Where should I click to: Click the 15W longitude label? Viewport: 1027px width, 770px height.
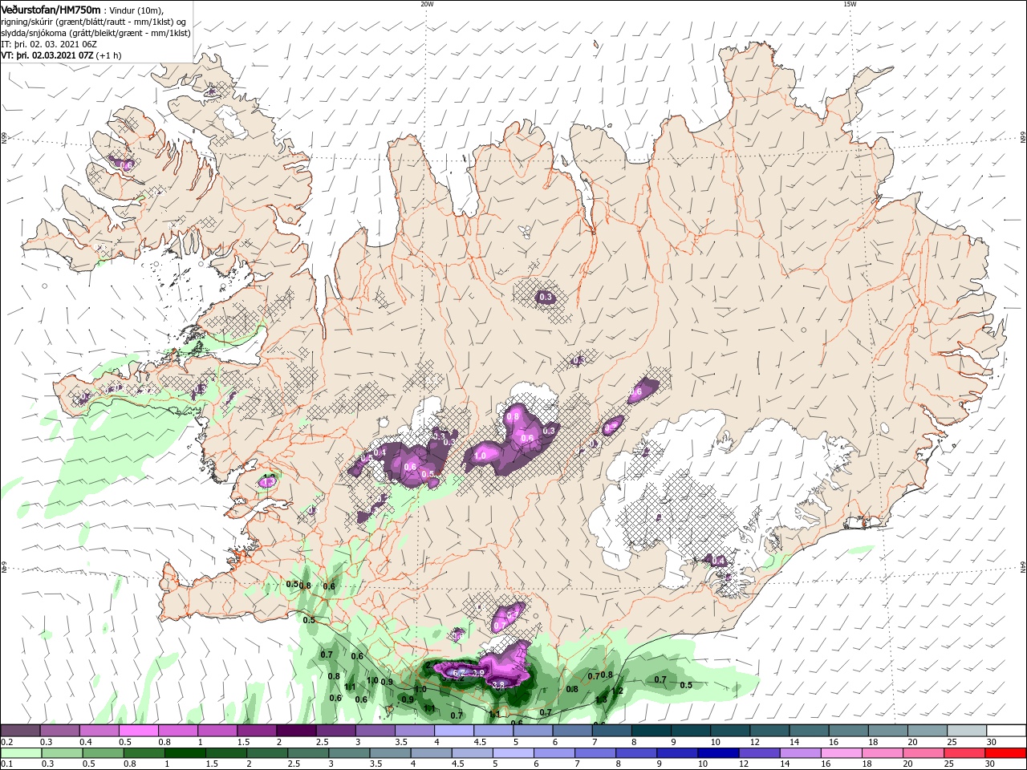850,4
